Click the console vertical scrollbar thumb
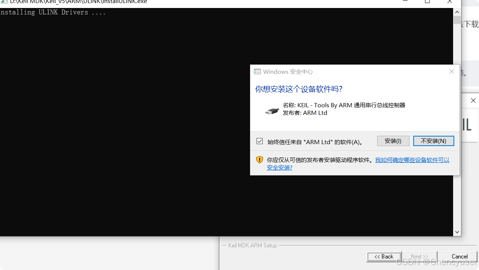The width and height of the screenshot is (479, 270). tap(457, 20)
